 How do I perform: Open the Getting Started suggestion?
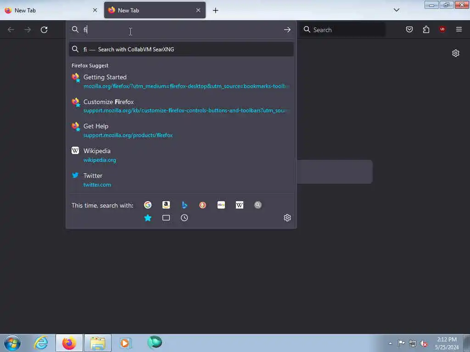coord(181,82)
